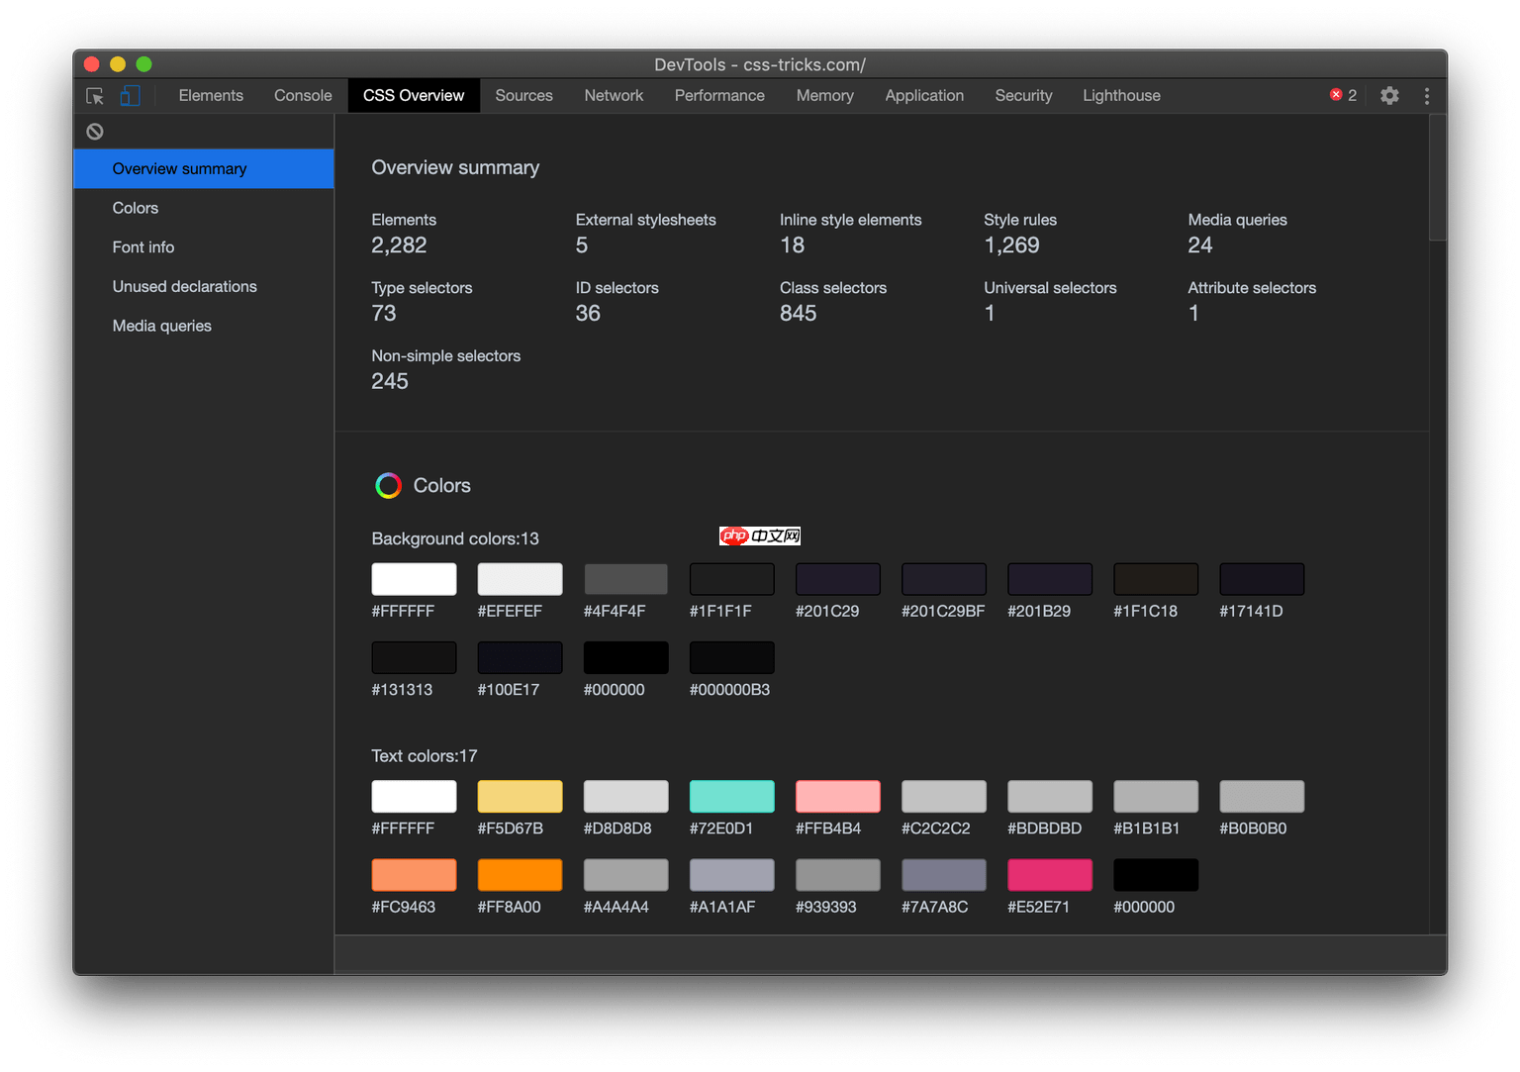Pick the #EFEFEF background color swatch
Screen dimensions: 1520x1072
[520, 579]
